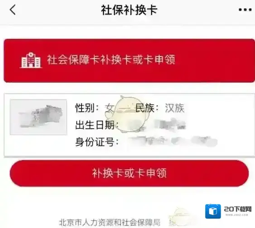Click the blurred 身份证号 number
255x228 pixels.
[173, 141]
